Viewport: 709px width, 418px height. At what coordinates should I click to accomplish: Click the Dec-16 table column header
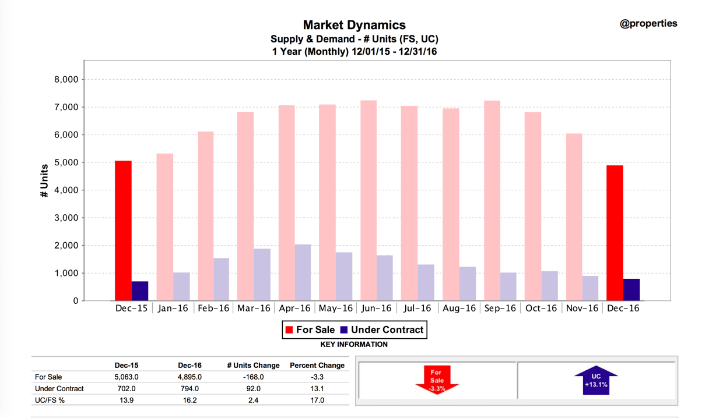[189, 366]
